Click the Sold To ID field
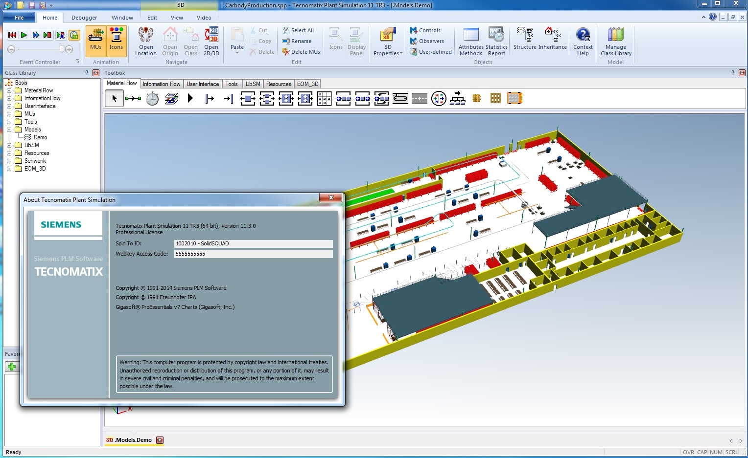Viewport: 748px width, 458px height. click(x=254, y=243)
